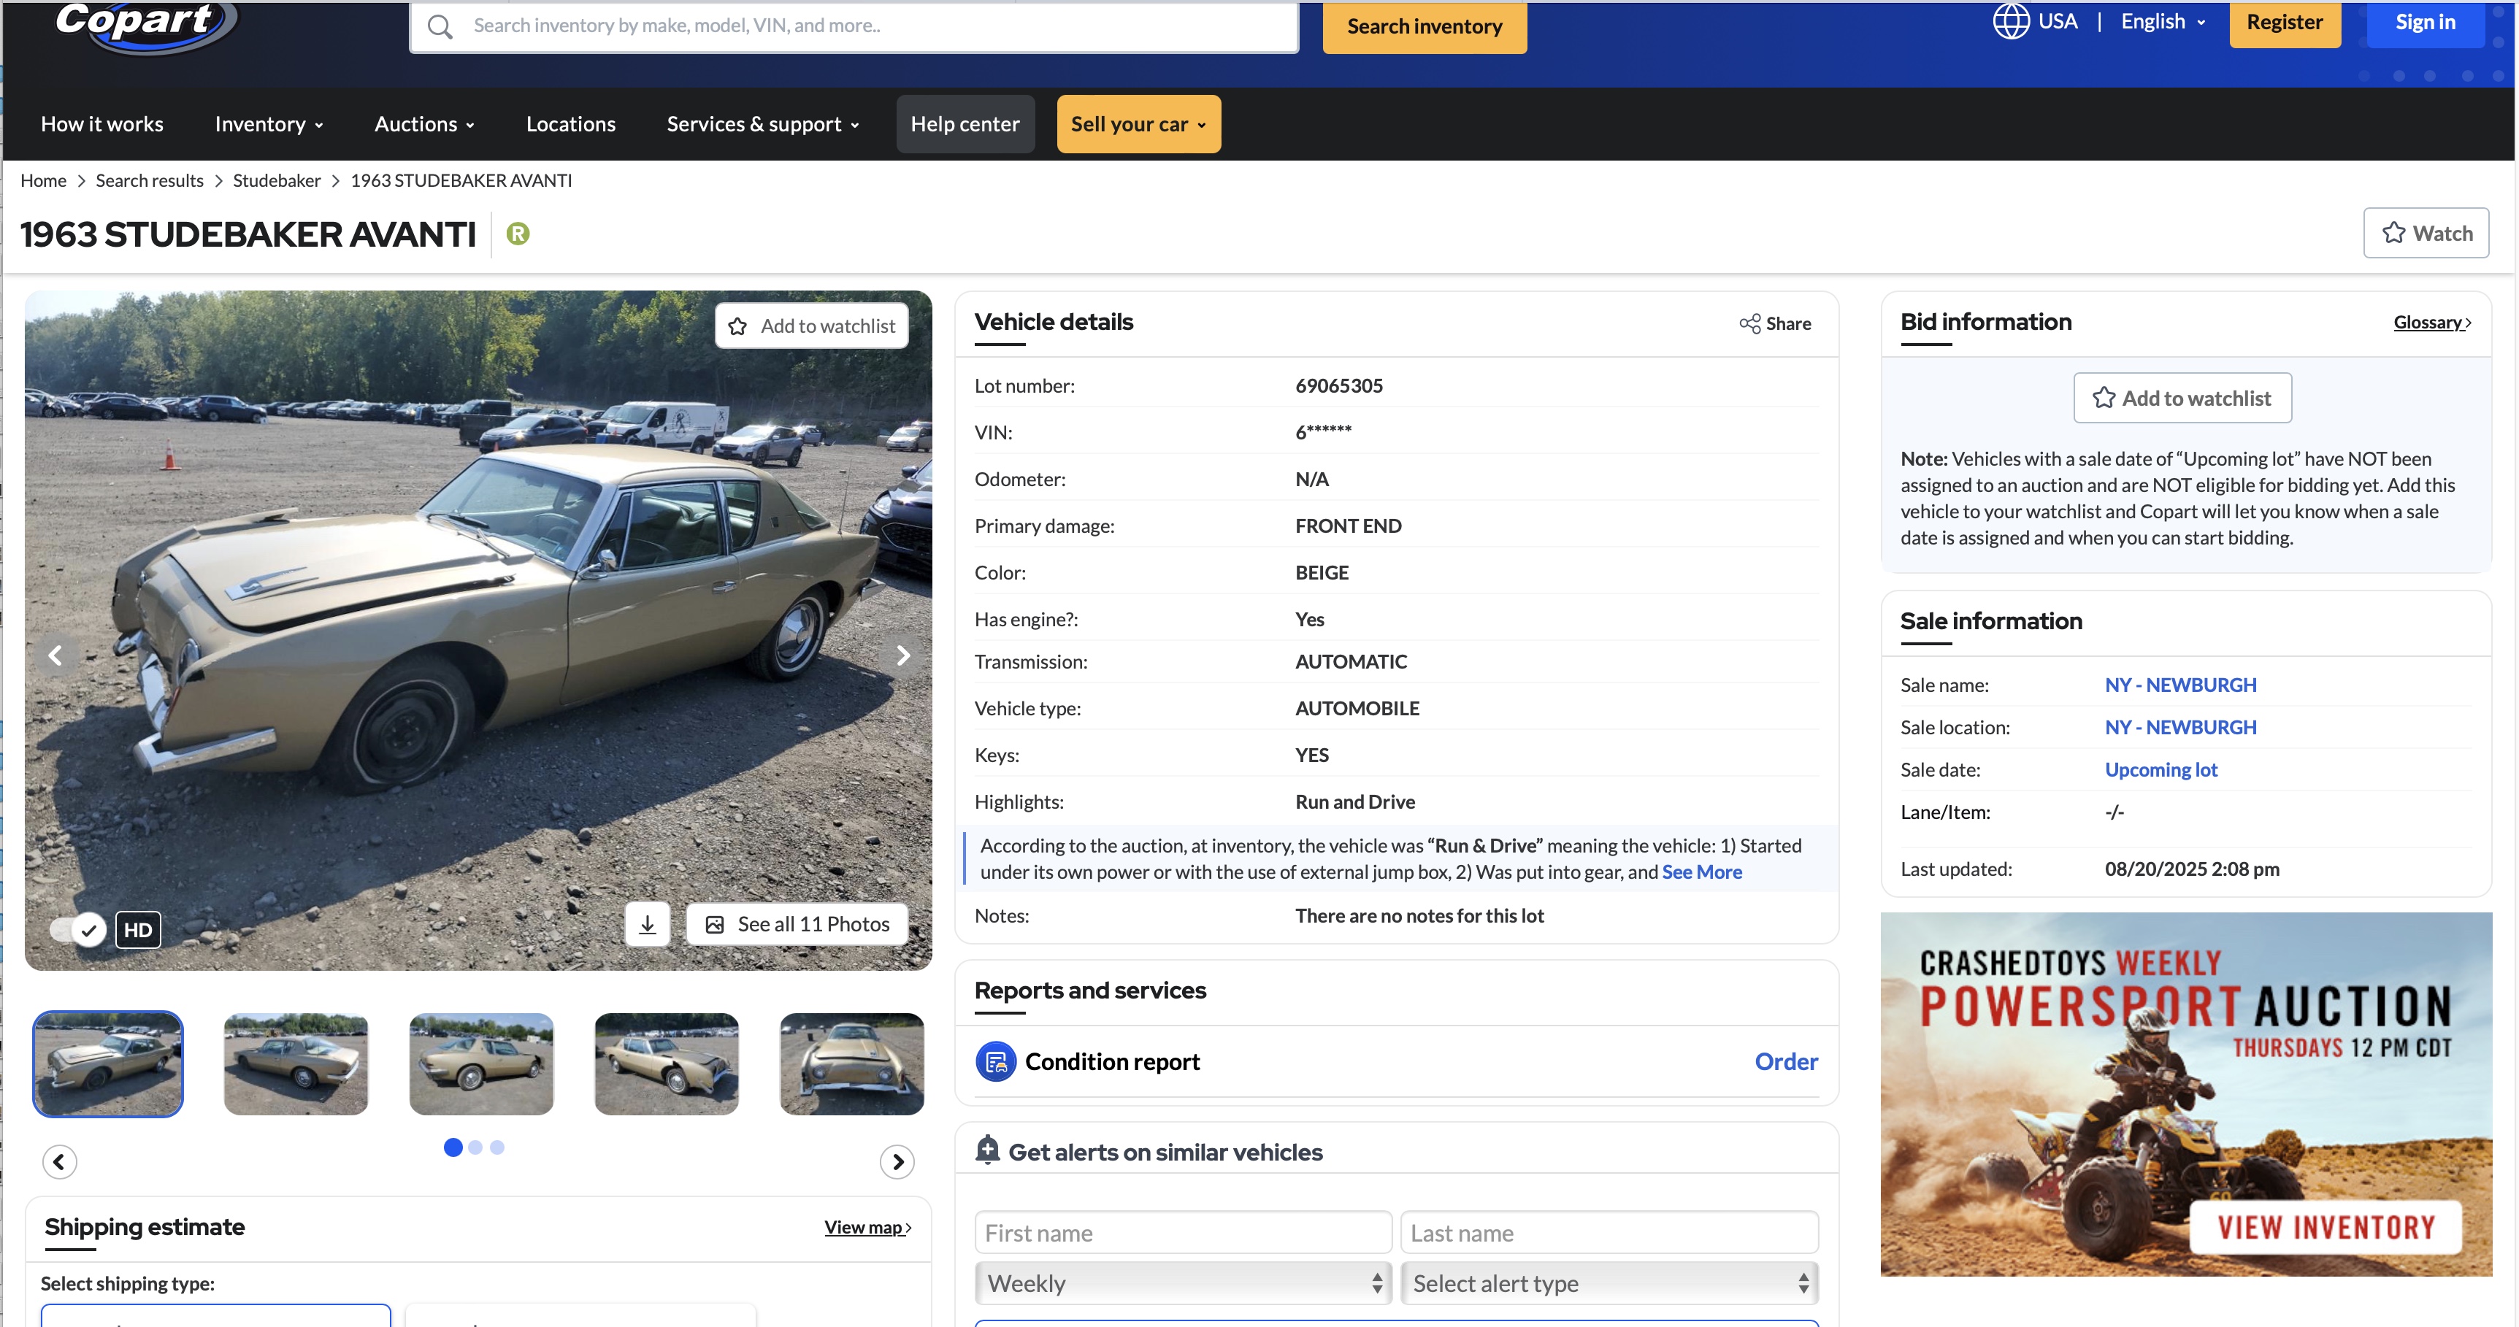Show next photo with right arrow

[x=902, y=655]
